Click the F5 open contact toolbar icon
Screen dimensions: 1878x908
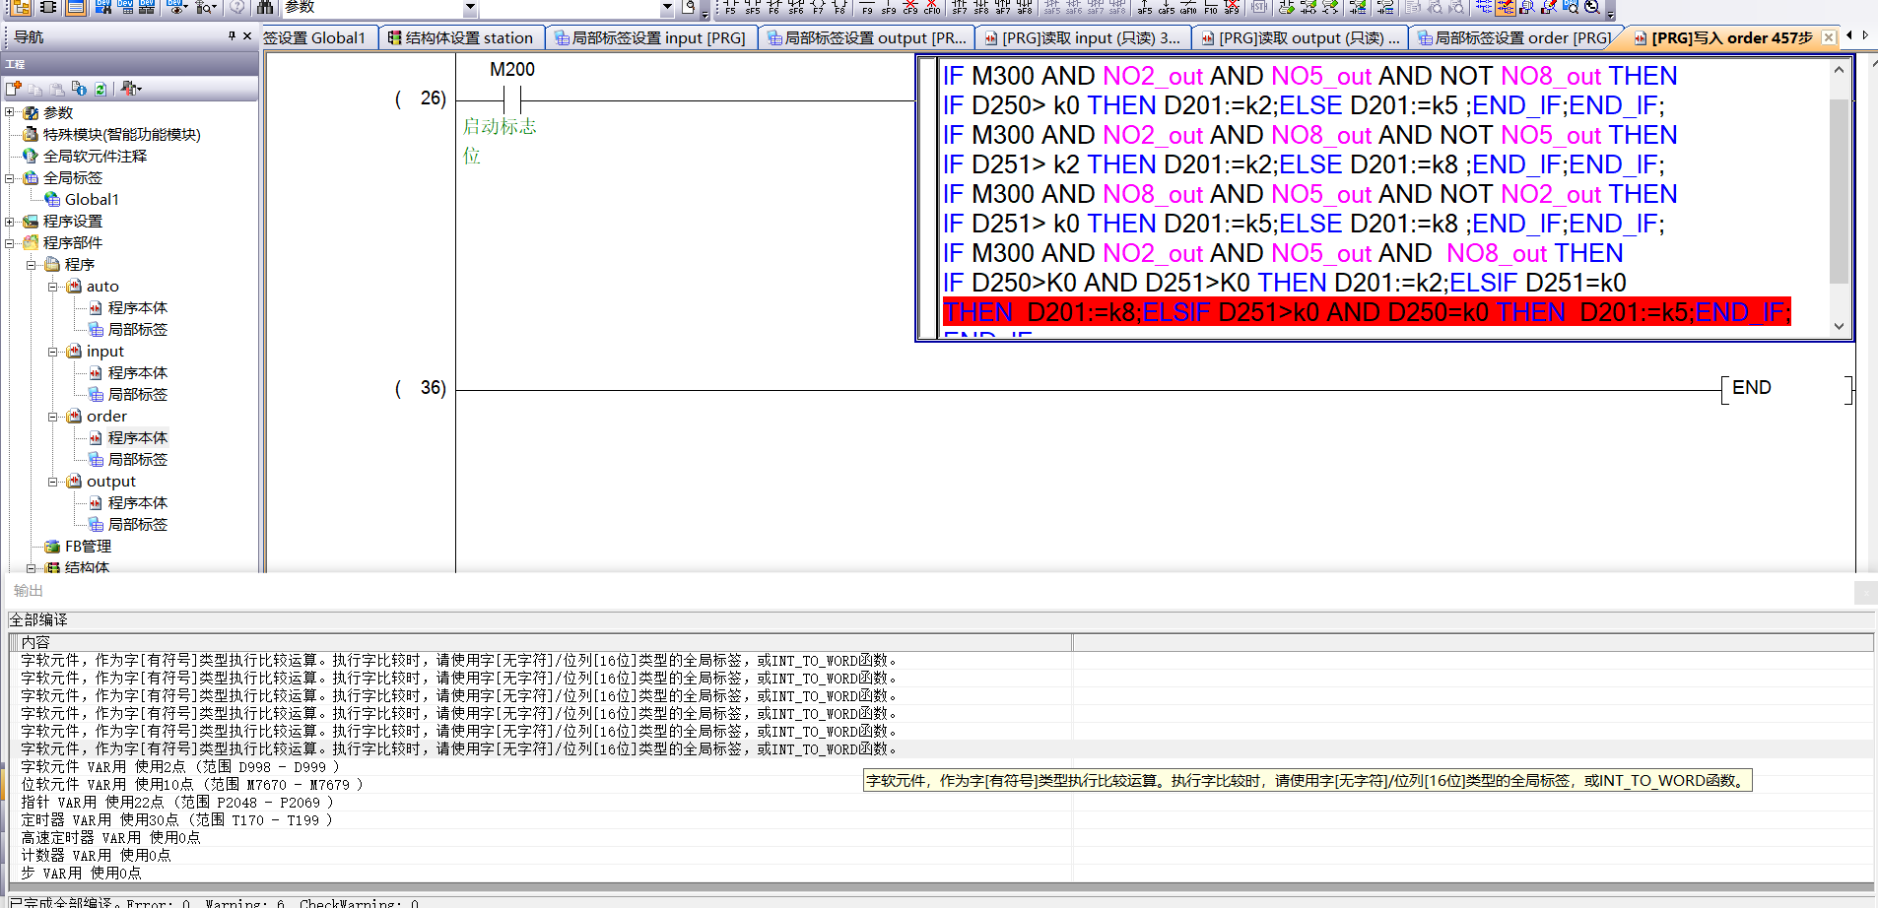click(x=729, y=8)
